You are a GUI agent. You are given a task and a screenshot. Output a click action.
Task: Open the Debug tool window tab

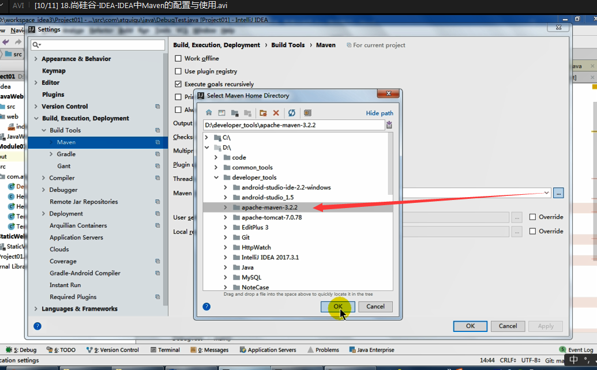click(21, 350)
